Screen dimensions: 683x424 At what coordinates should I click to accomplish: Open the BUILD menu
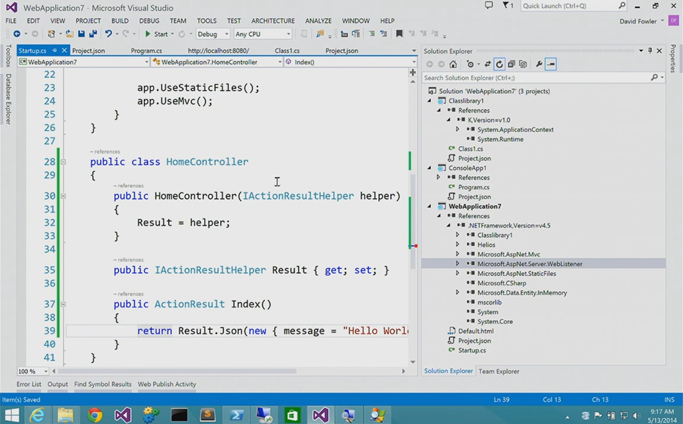(x=120, y=21)
